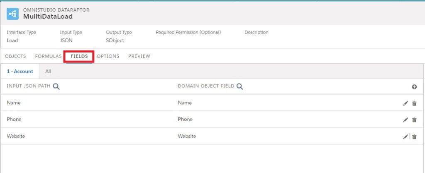The width and height of the screenshot is (425, 173).
Task: Click the Description label
Action: coord(256,32)
